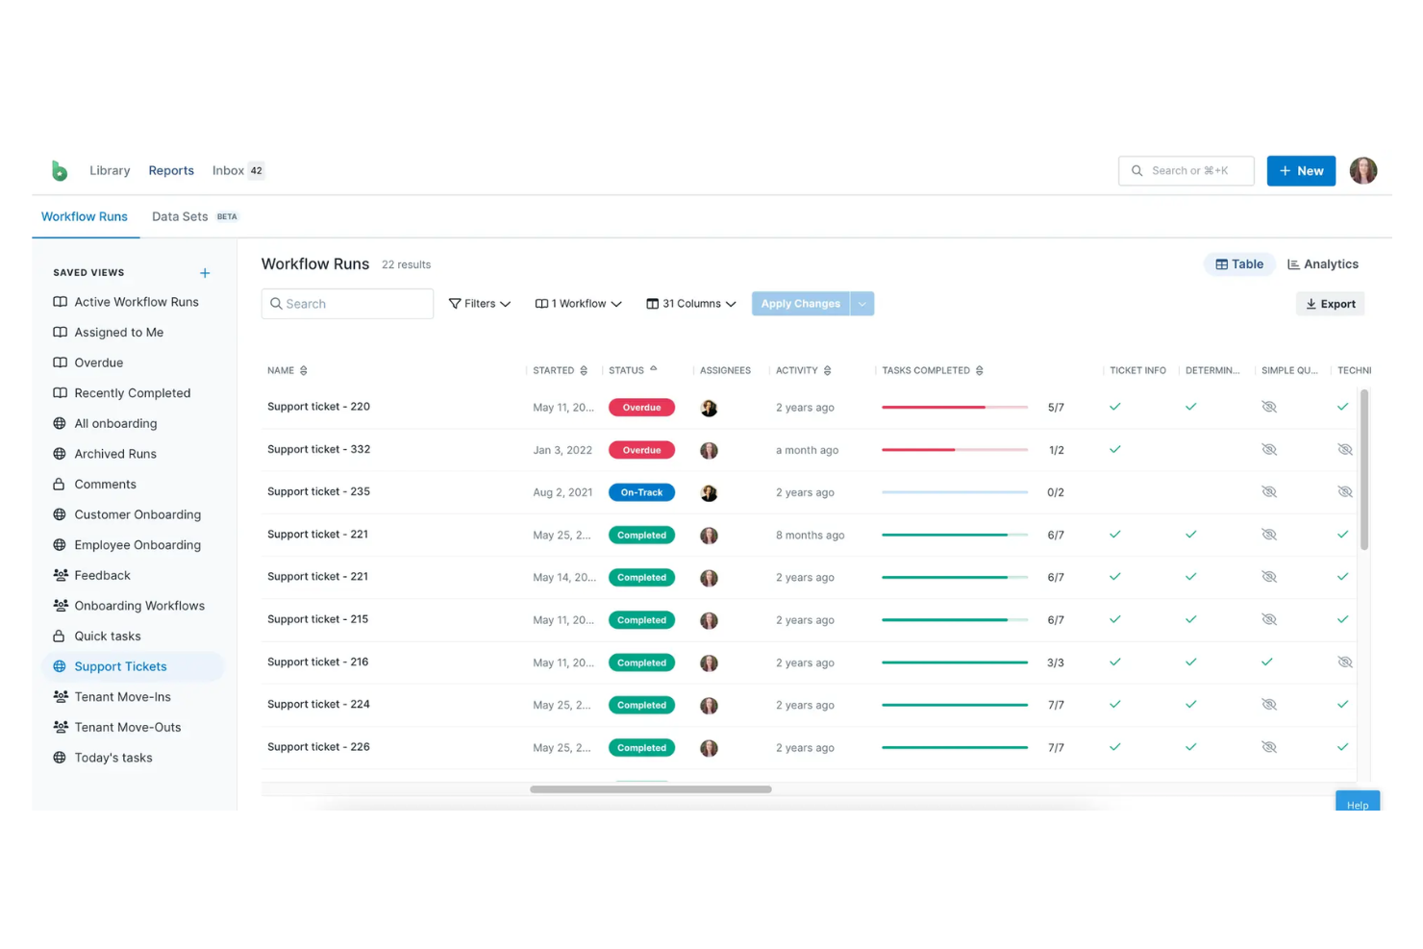Image resolution: width=1423 pixels, height=949 pixels.
Task: Click the progress bar for Support ticket - 216
Action: [955, 662]
